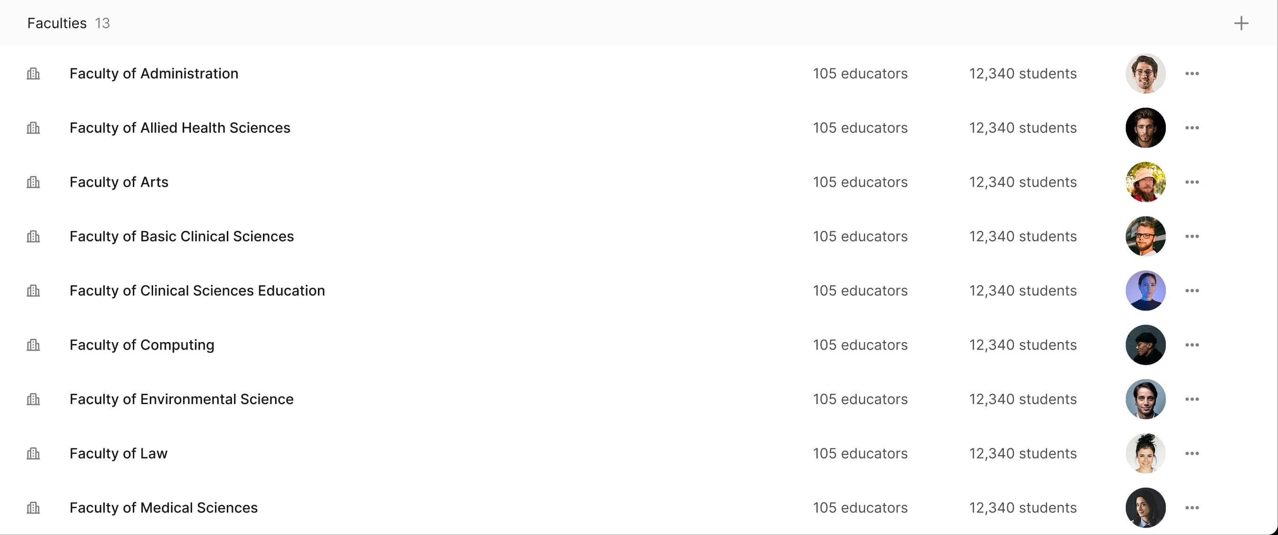This screenshot has width=1278, height=535.
Task: Click building icon beside Faculty of Medical Sciences
Action: [x=33, y=508]
